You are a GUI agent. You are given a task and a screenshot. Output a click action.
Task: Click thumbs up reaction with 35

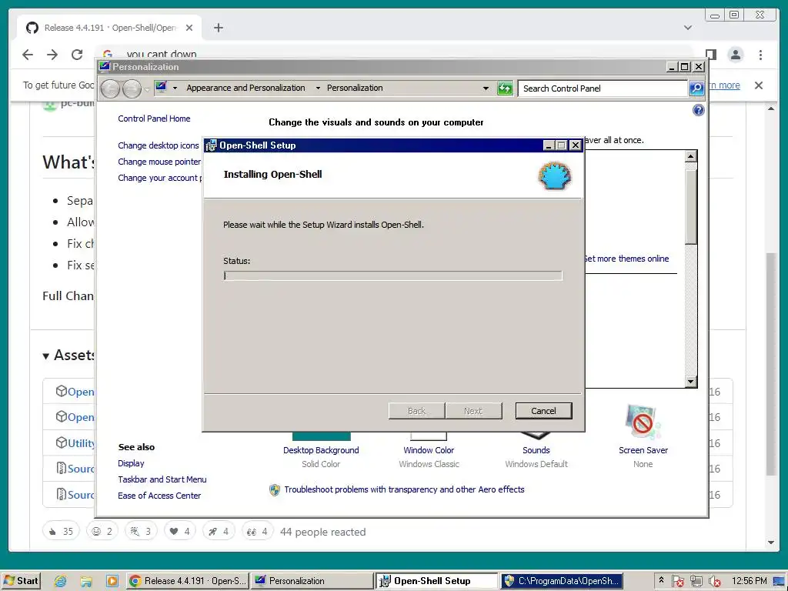click(61, 531)
